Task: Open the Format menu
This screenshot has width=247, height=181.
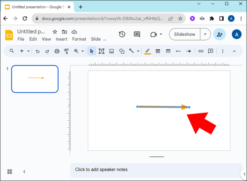Action: point(79,39)
